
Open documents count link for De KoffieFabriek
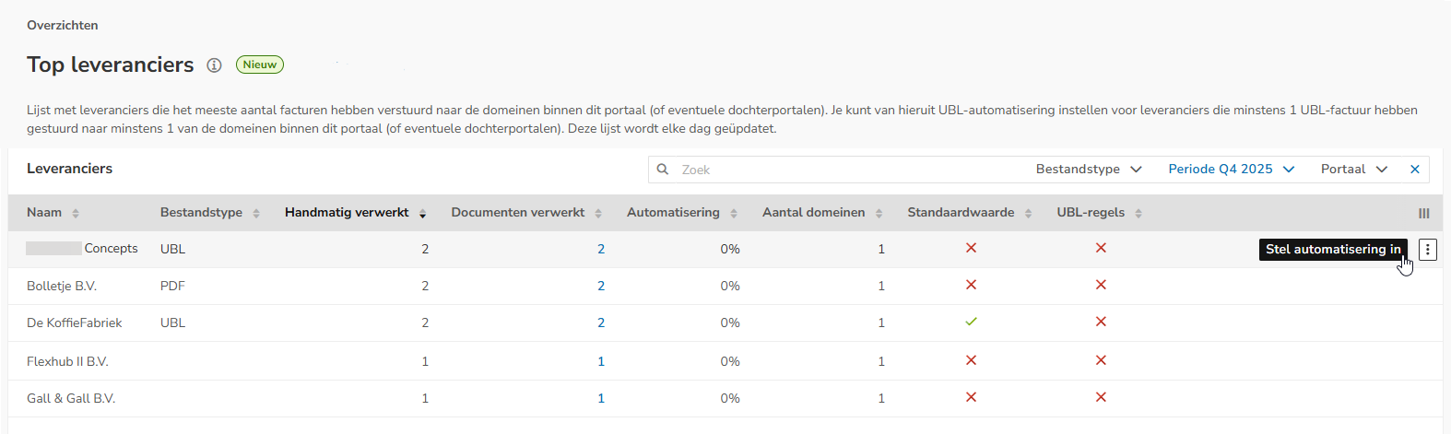[601, 323]
